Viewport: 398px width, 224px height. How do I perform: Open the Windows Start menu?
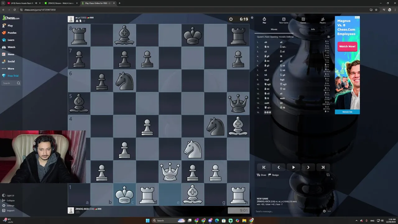(148, 221)
